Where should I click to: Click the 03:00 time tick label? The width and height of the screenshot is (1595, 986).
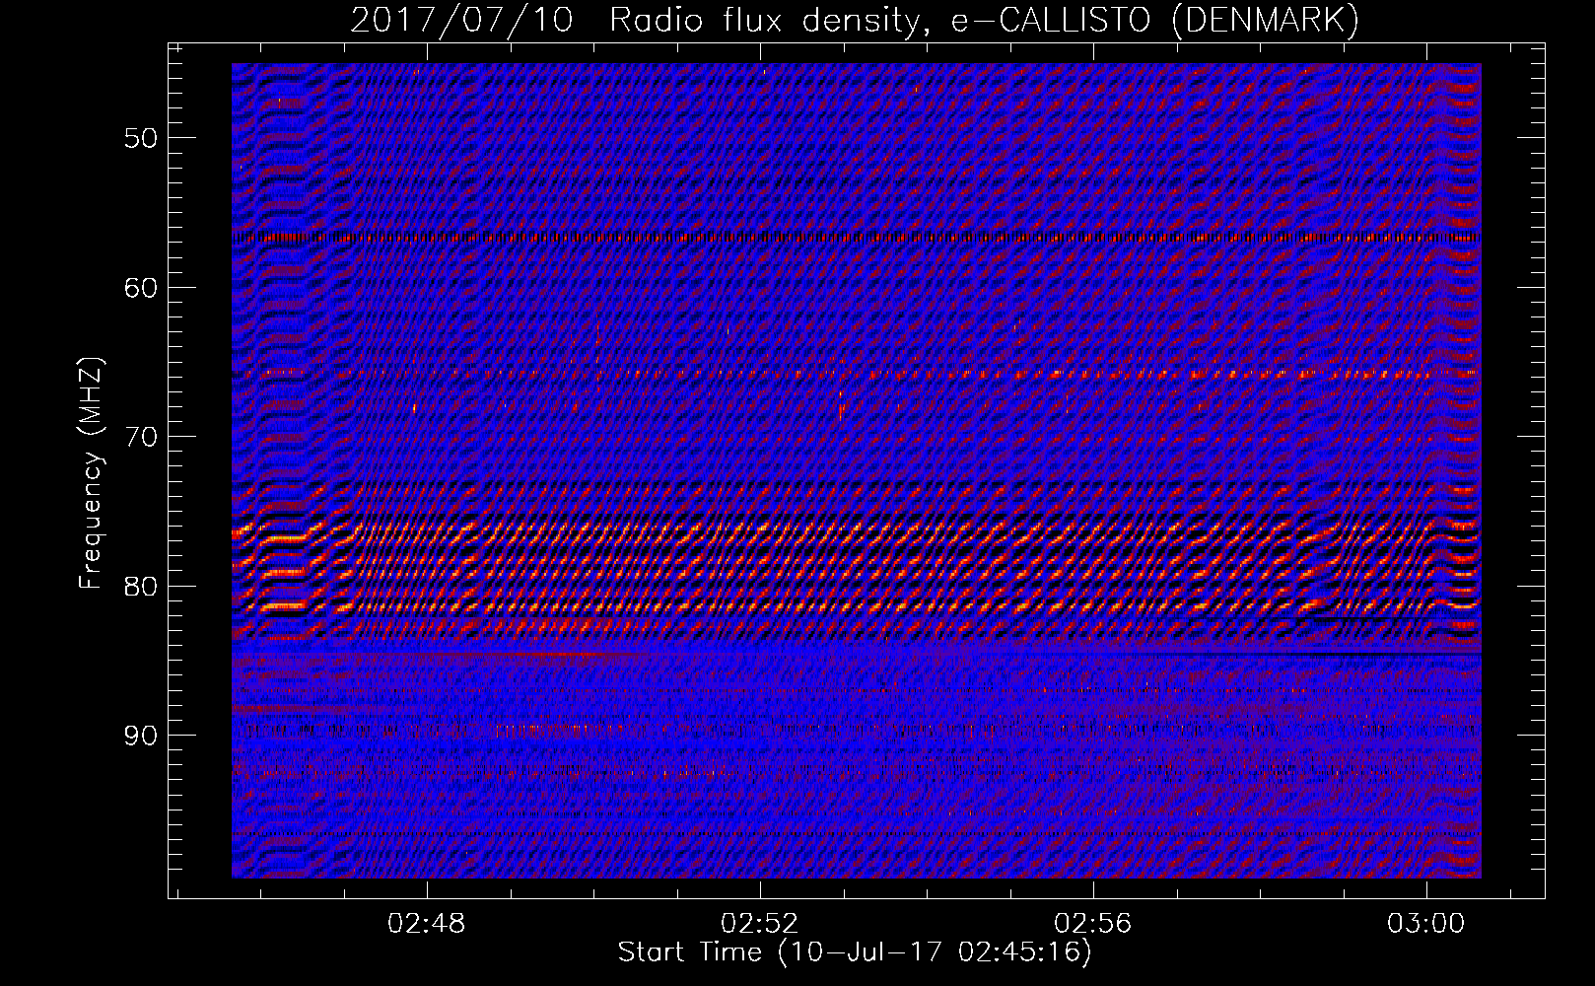click(x=1426, y=924)
